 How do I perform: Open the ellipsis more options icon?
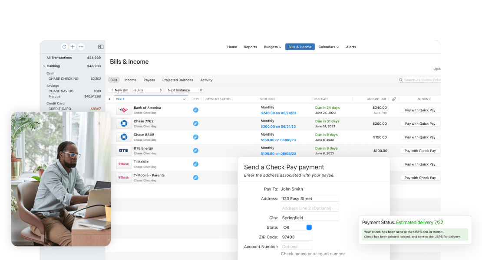coord(81,46)
